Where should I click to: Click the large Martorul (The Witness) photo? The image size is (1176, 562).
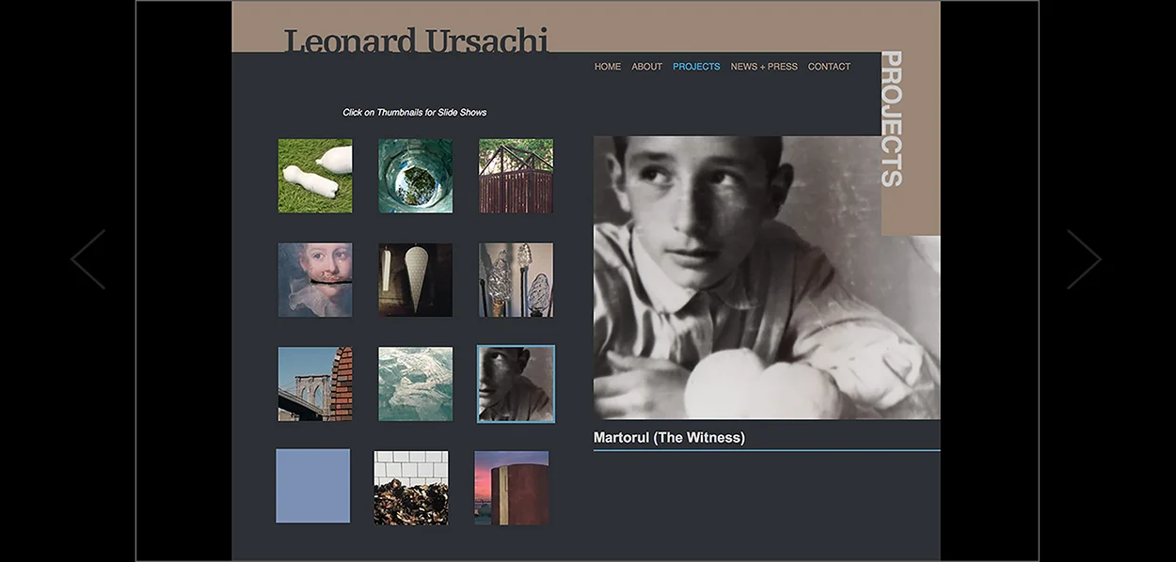pos(766,277)
